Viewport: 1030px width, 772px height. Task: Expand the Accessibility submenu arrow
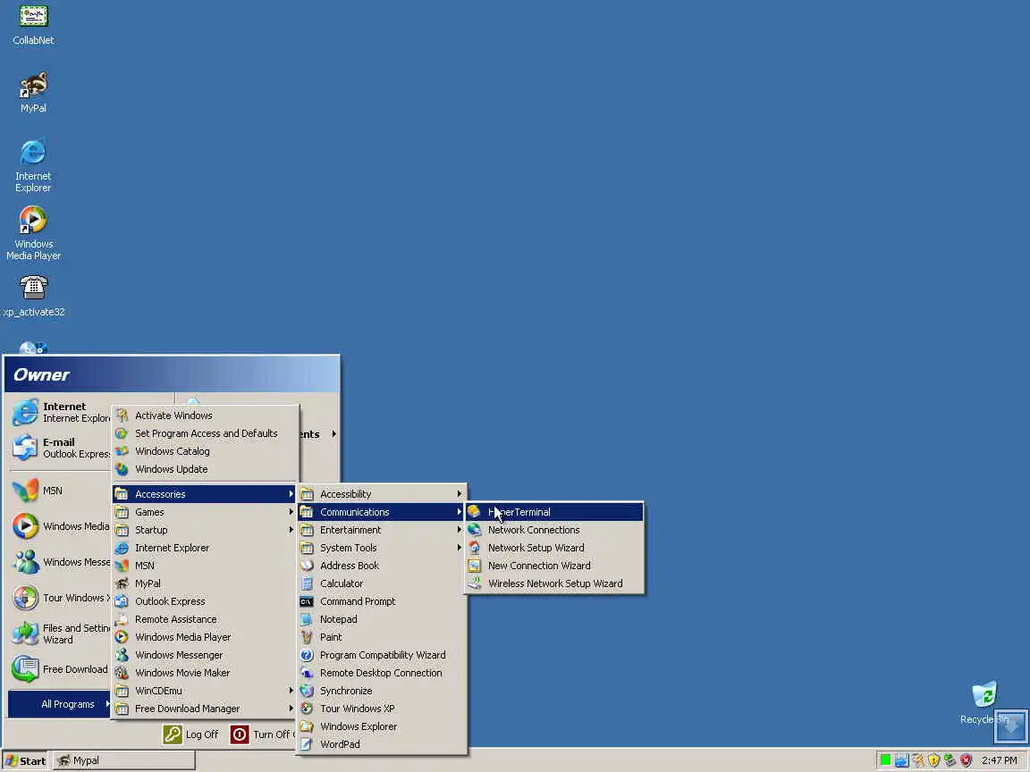click(x=460, y=493)
